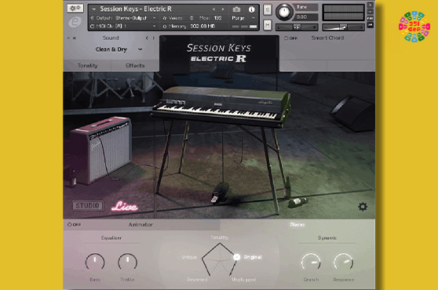The width and height of the screenshot is (438, 290).
Task: Click the pan slider
Action: [x=297, y=27]
